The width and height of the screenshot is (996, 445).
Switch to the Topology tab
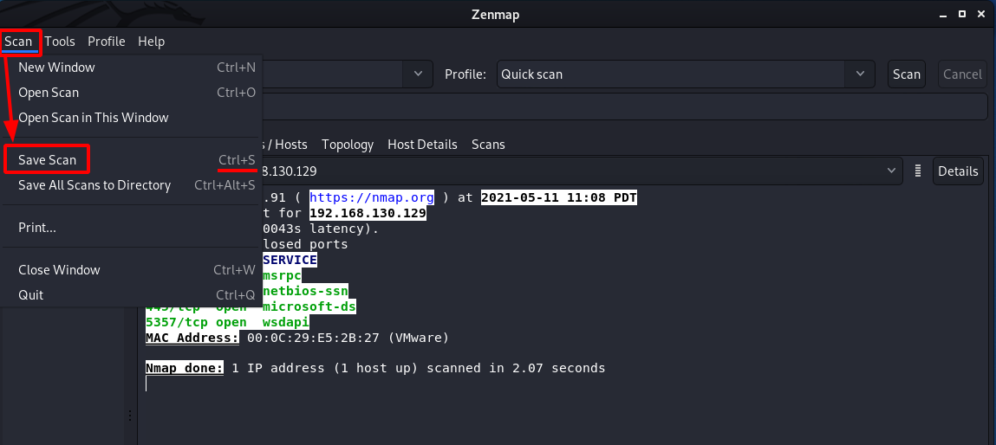[x=348, y=145]
